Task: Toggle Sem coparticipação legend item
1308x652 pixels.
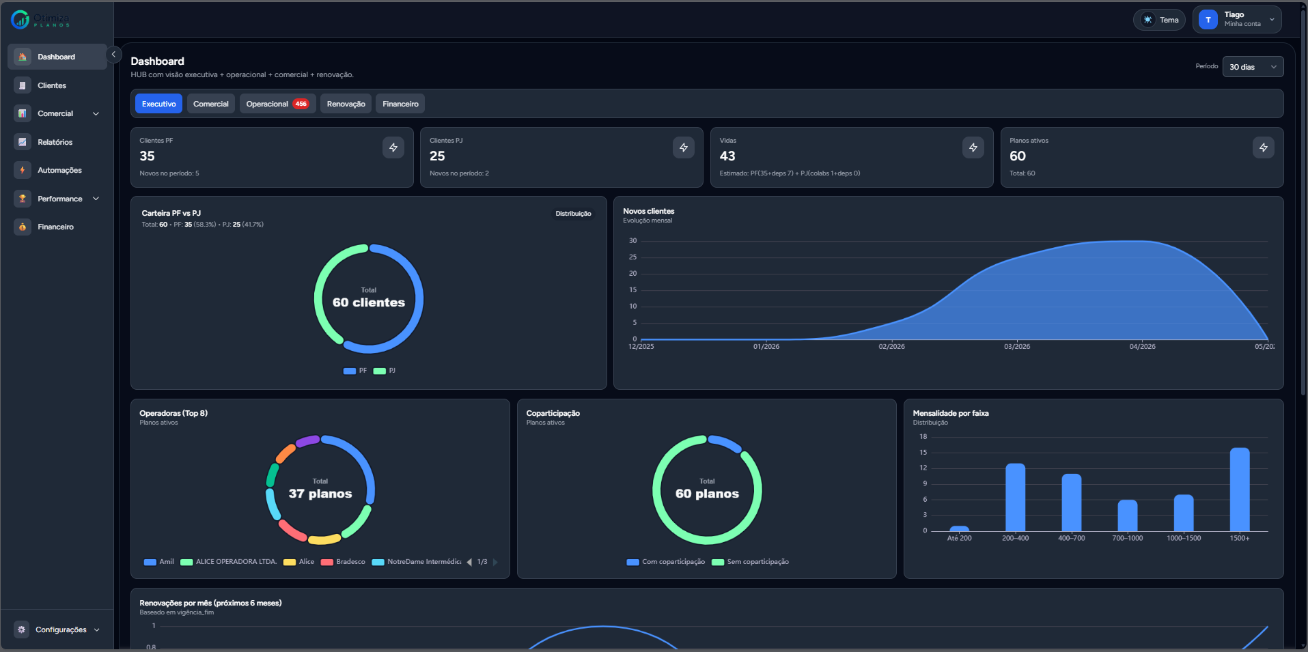Action: 751,562
